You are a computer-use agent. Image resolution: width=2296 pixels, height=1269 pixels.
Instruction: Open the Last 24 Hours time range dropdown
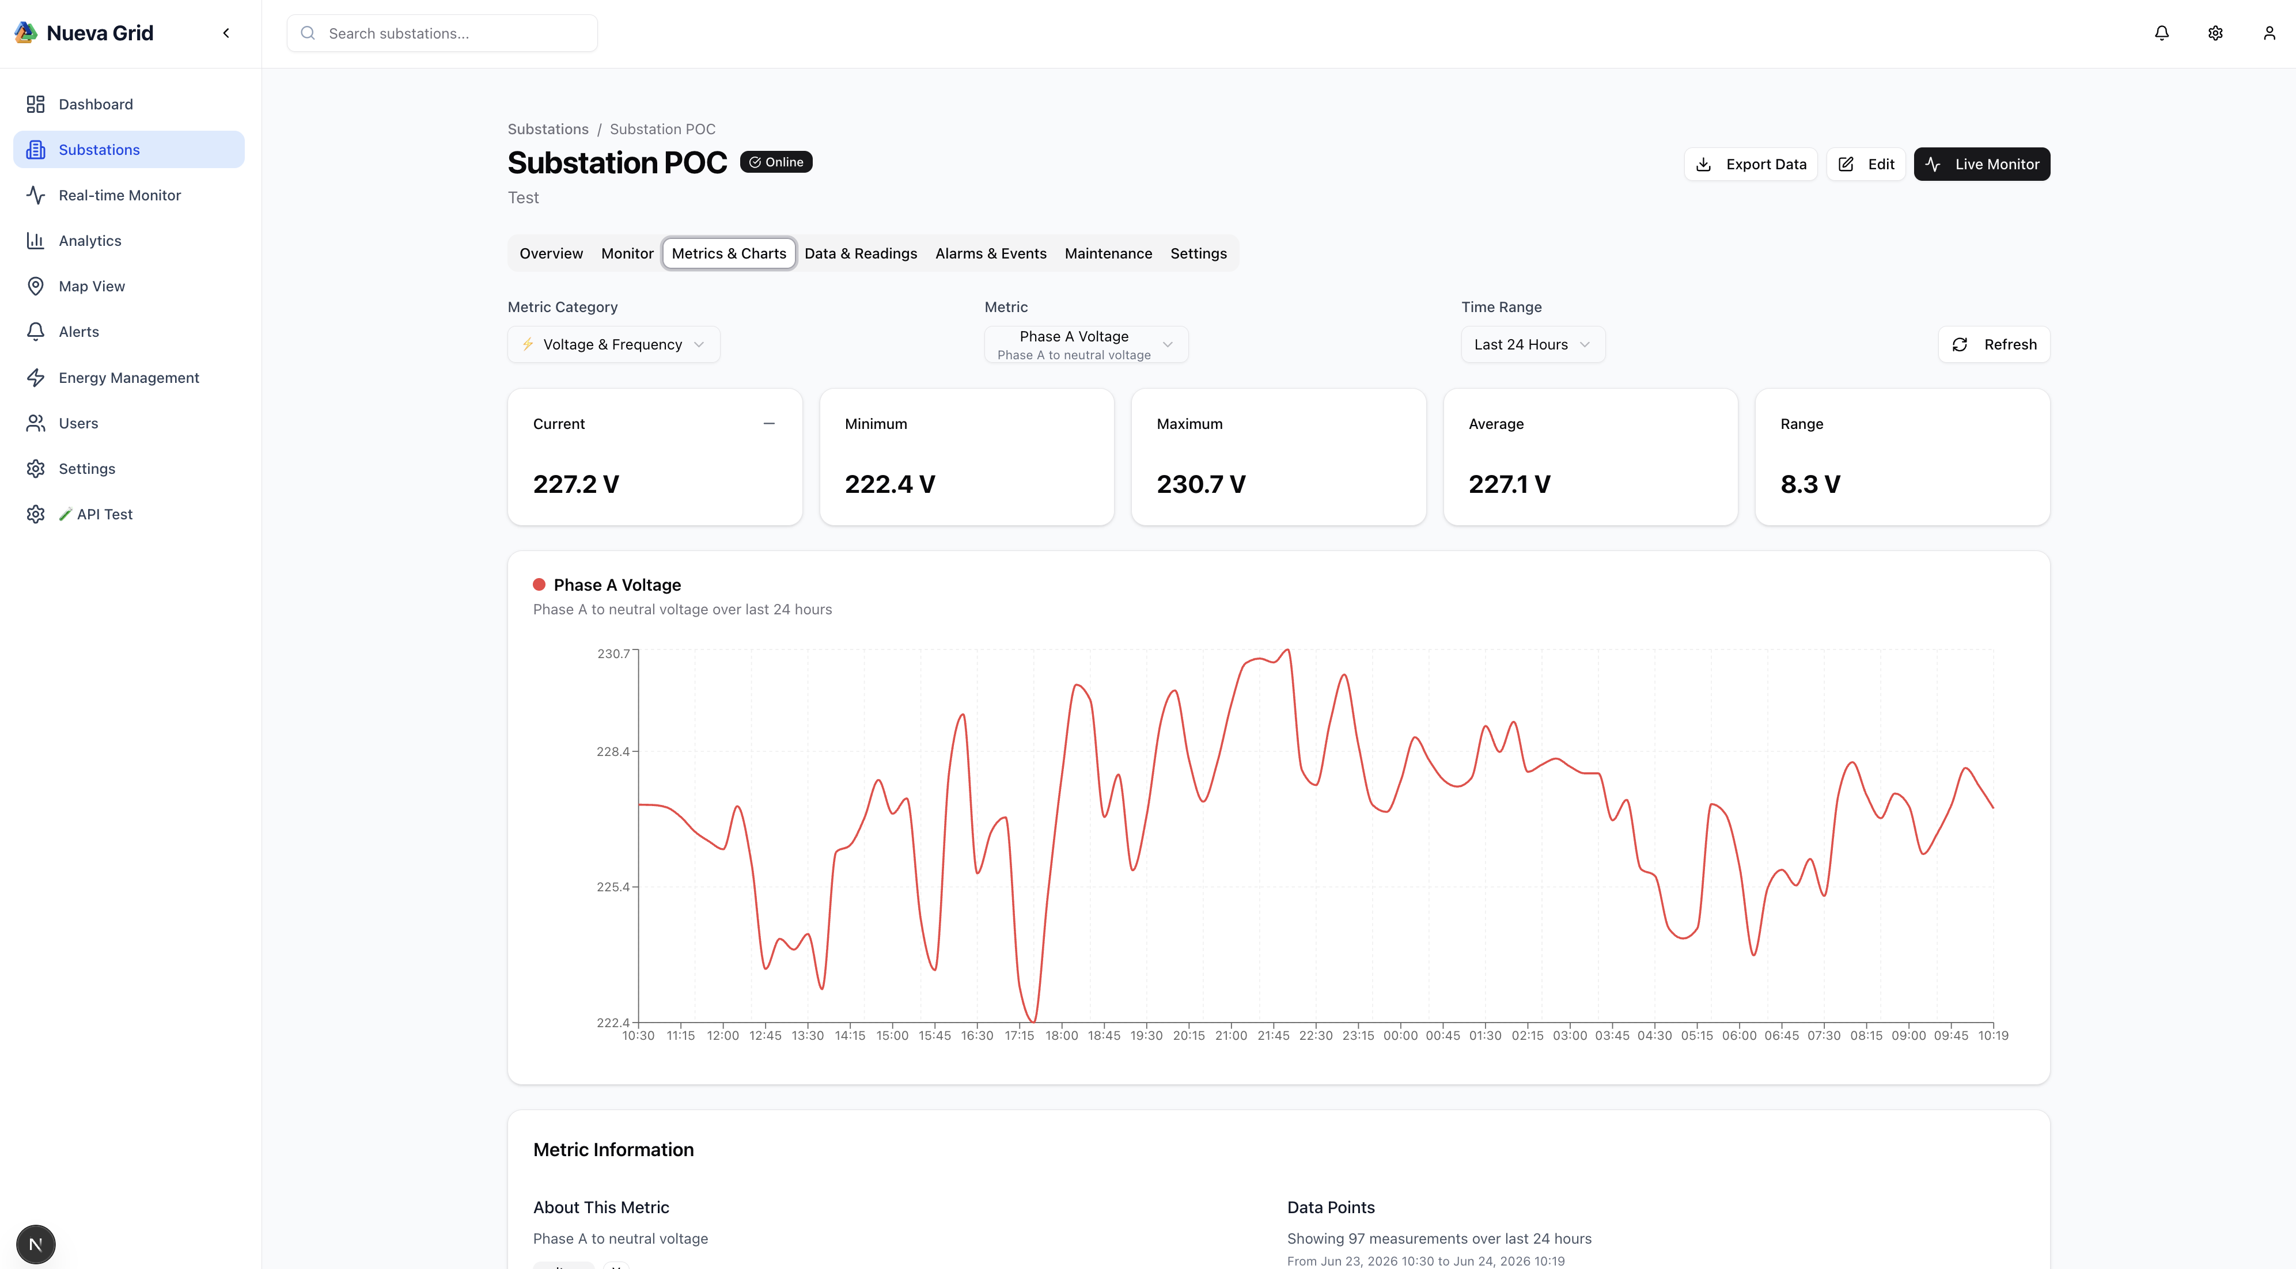pyautogui.click(x=1533, y=345)
